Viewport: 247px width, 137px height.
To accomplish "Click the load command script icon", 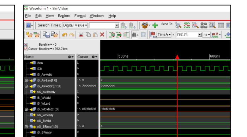I will 54,35.
